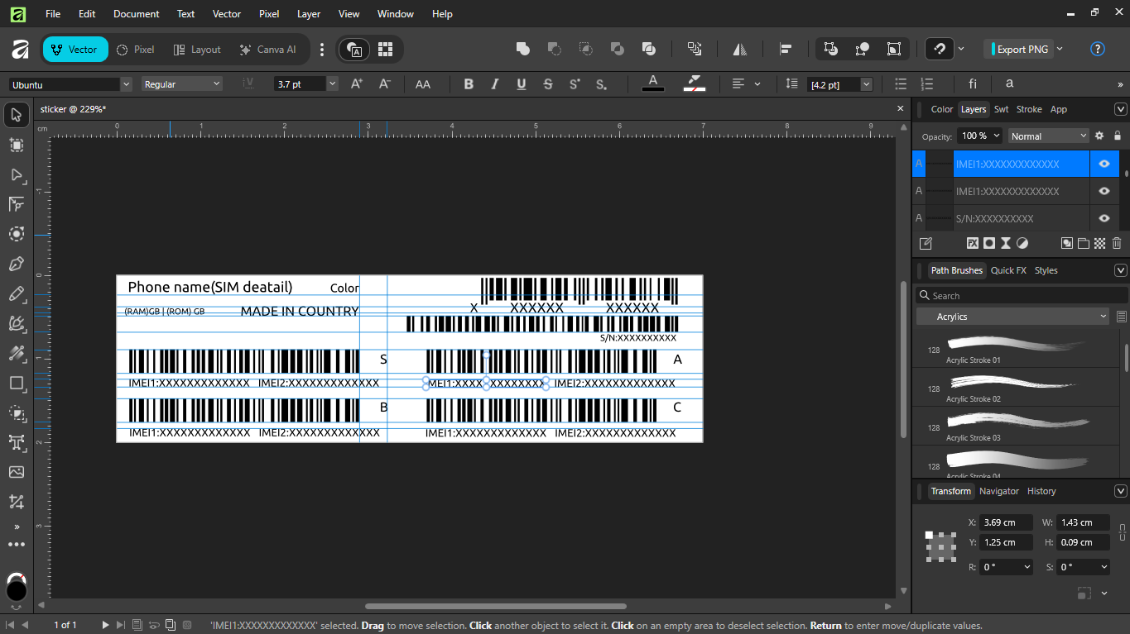This screenshot has width=1130, height=634.
Task: Click the stroke and fill colour selector
Action: pyautogui.click(x=17, y=585)
